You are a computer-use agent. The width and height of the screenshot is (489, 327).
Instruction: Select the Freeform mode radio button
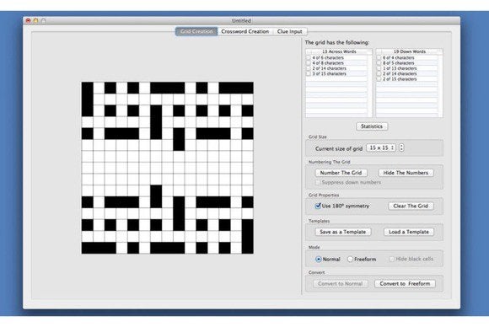coord(350,259)
